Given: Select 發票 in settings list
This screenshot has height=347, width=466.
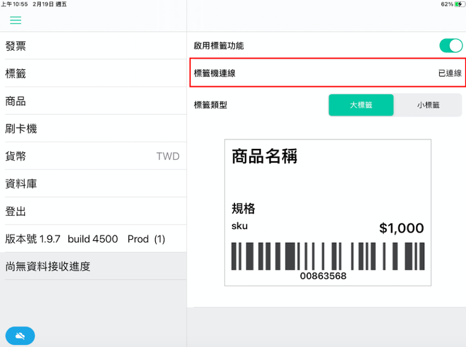Looking at the screenshot, I should [93, 46].
